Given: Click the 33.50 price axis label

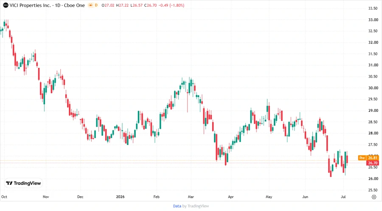Looking at the screenshot, I should [373, 8].
